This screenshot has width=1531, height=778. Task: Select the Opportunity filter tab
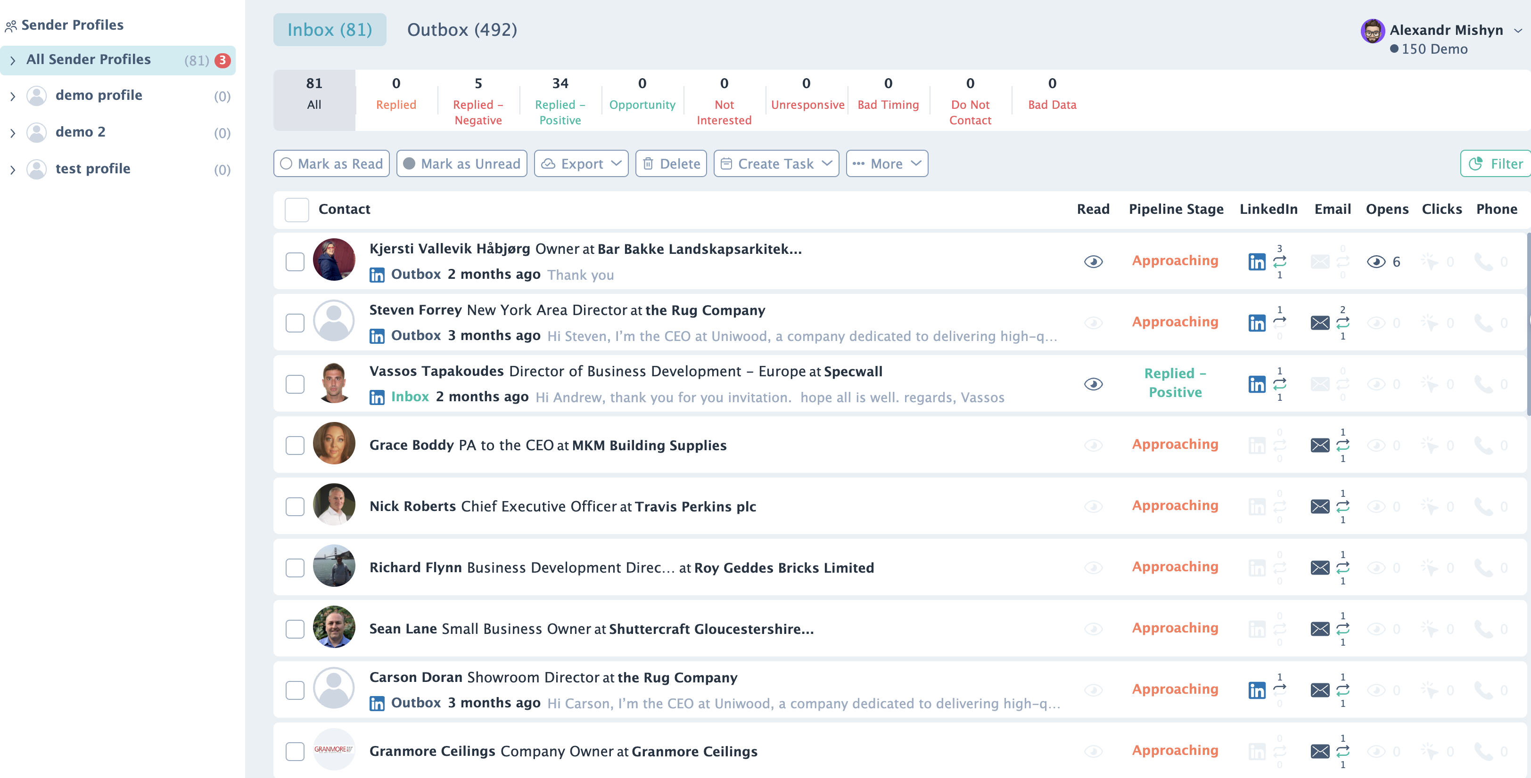642,100
